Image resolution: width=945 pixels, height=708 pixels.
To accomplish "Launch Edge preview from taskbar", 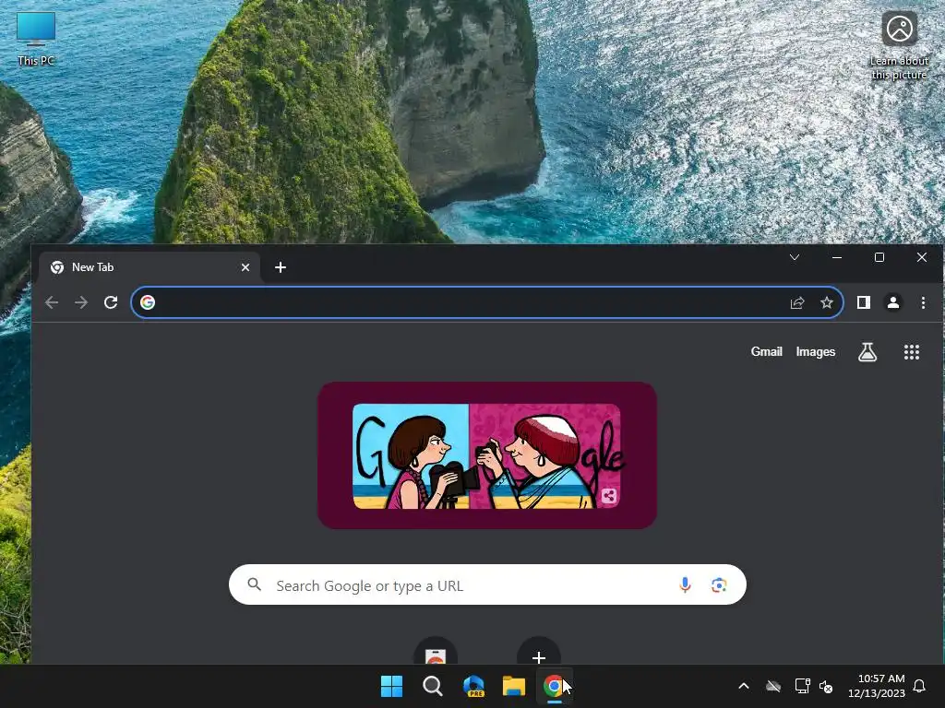I will tap(473, 686).
